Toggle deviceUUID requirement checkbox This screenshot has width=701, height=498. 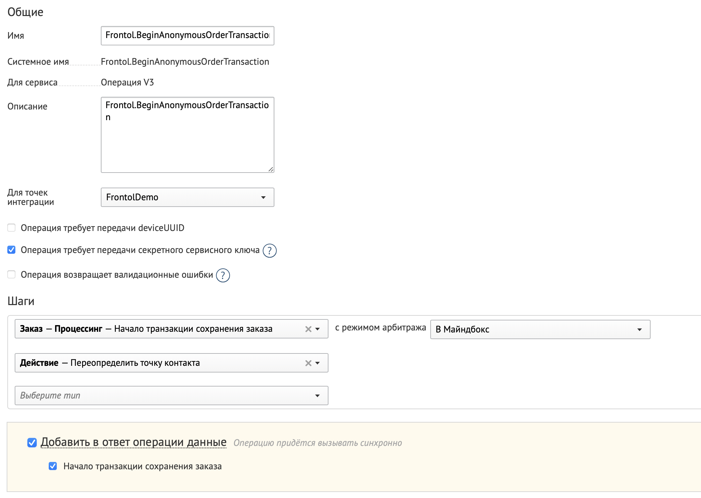(x=11, y=228)
